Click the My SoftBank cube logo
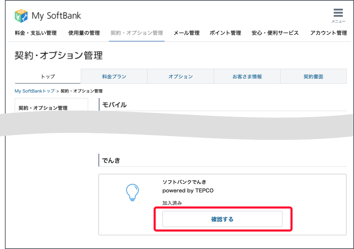Screen dimensions: 354x249 (x=21, y=16)
